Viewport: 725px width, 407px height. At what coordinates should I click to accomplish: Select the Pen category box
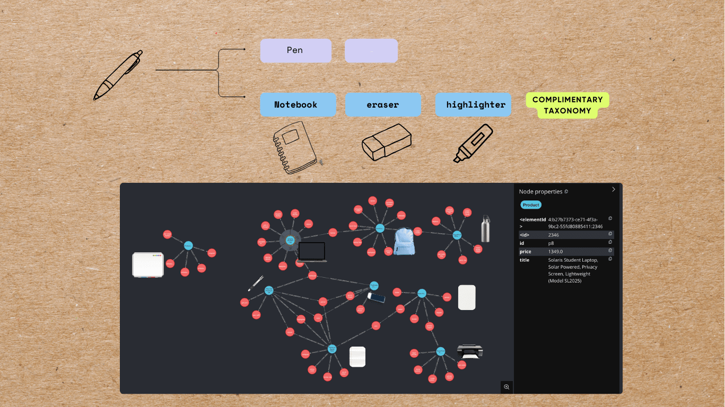[295, 50]
